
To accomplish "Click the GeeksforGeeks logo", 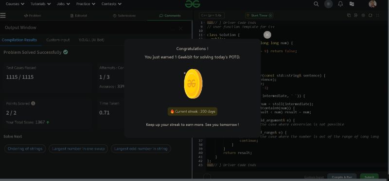I will coord(193,4).
